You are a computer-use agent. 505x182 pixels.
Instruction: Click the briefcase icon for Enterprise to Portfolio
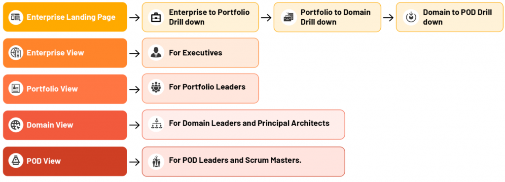pos(156,17)
